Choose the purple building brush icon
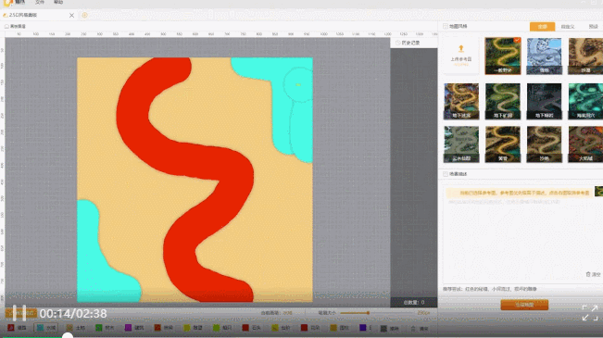This screenshot has height=338, width=603. [128, 328]
